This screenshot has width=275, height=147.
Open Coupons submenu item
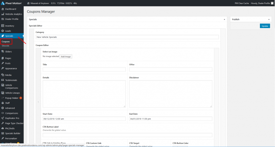click(6, 42)
